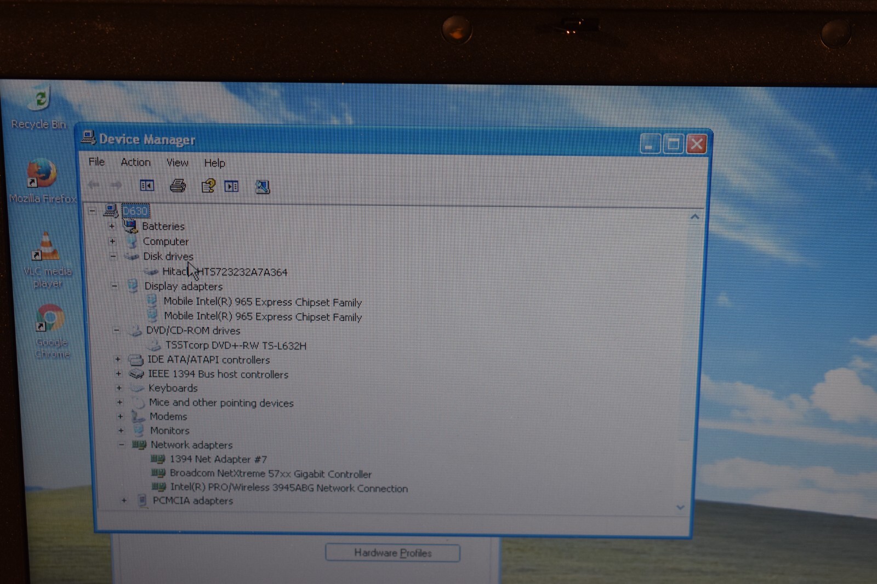Click the Forward arrow in Device Manager toolbar
The width and height of the screenshot is (877, 584).
[x=116, y=186]
